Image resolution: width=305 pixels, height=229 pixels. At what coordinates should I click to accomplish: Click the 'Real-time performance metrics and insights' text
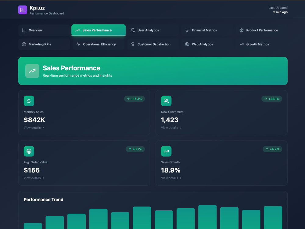click(77, 75)
